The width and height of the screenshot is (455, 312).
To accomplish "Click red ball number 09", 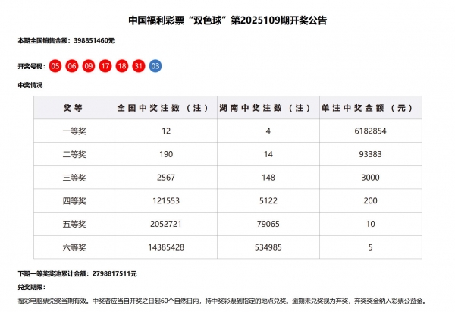I will (x=89, y=66).
